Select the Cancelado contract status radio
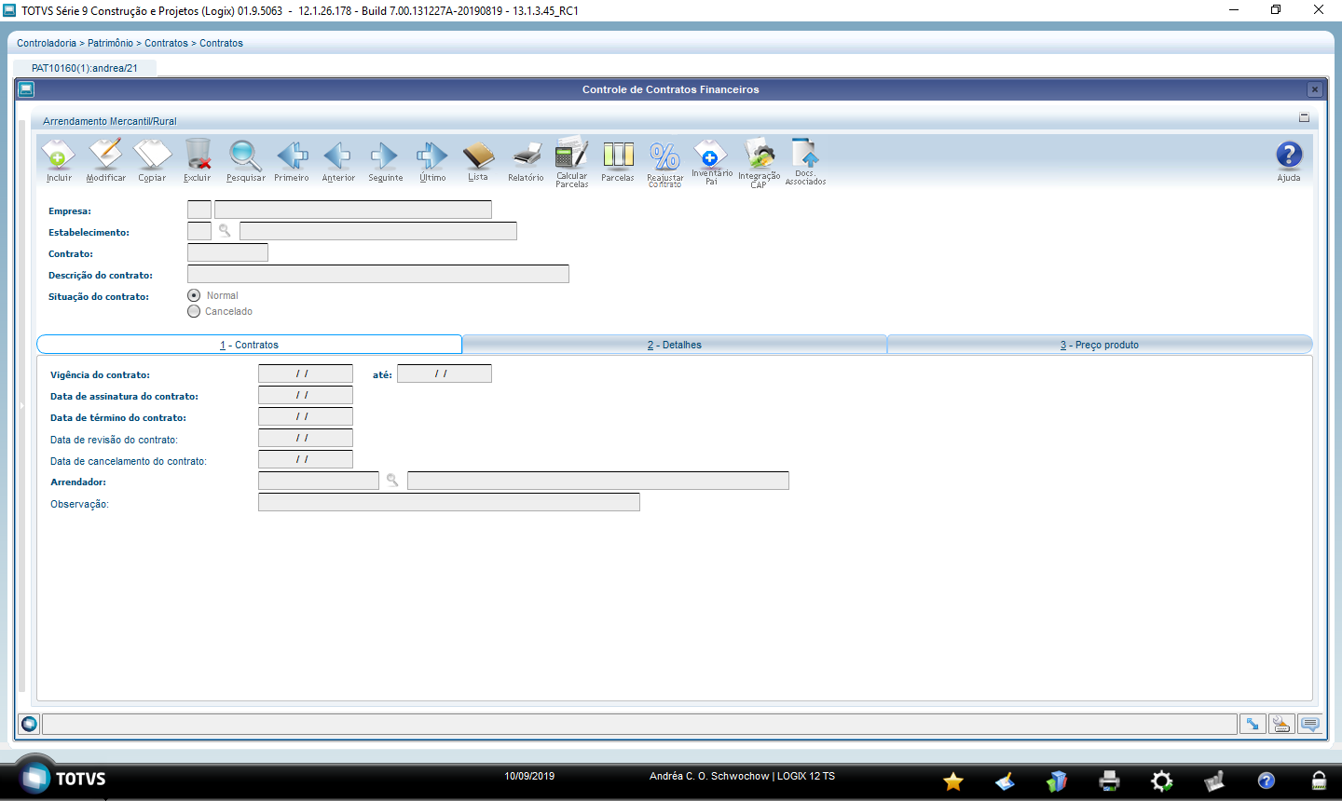1342x801 pixels. pyautogui.click(x=194, y=311)
